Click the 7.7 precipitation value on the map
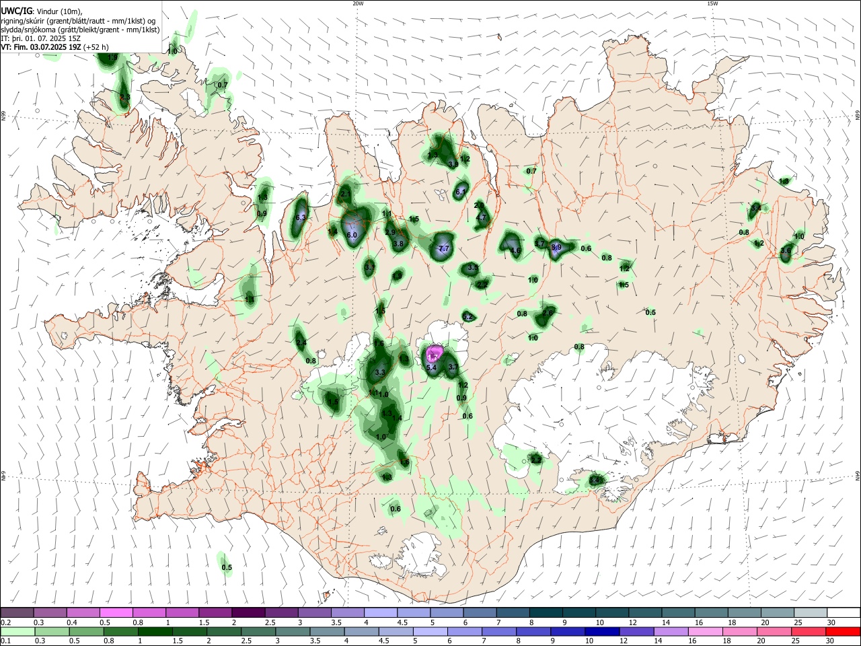 [x=443, y=249]
